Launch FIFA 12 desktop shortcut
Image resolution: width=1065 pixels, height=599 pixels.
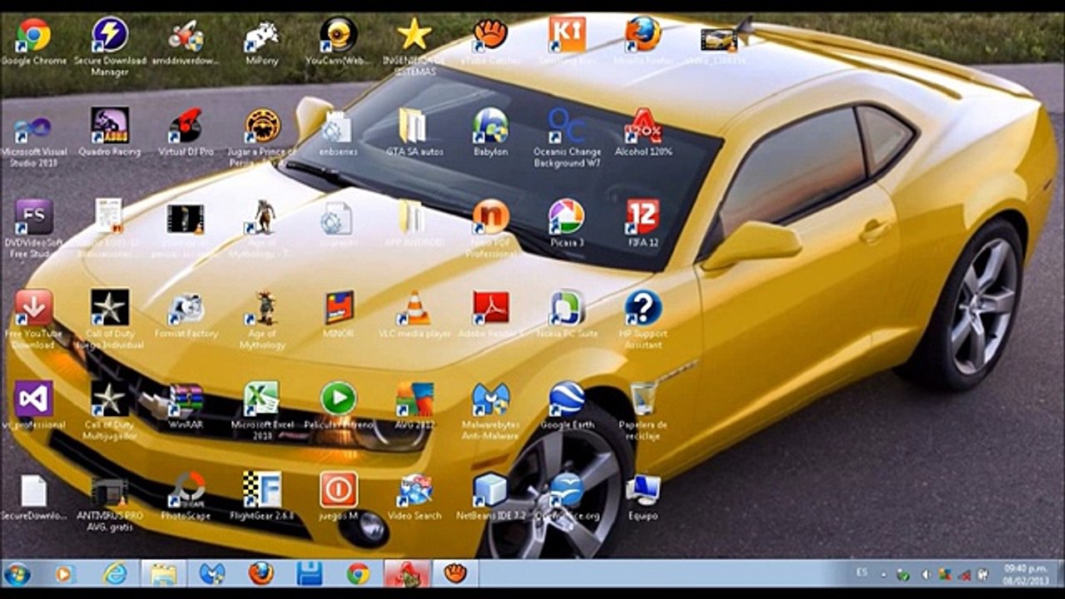click(x=643, y=217)
